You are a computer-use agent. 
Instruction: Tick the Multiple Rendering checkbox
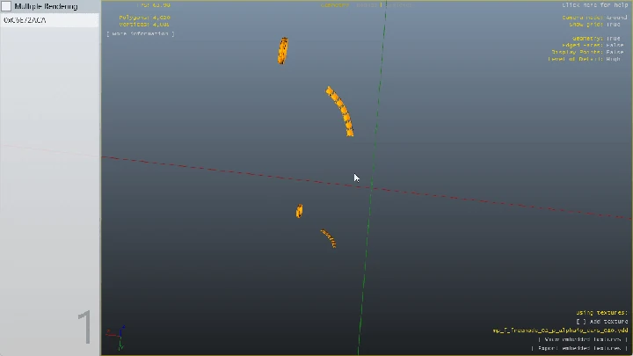(6, 6)
